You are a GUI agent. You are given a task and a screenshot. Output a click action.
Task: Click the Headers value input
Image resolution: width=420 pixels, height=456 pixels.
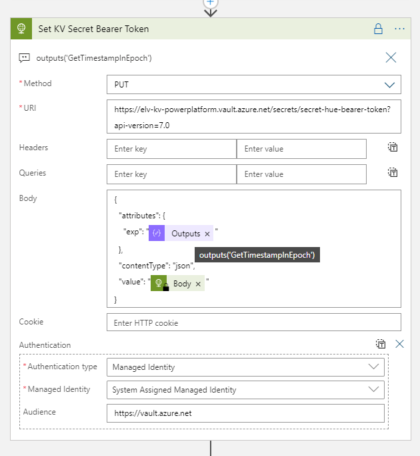tap(301, 149)
